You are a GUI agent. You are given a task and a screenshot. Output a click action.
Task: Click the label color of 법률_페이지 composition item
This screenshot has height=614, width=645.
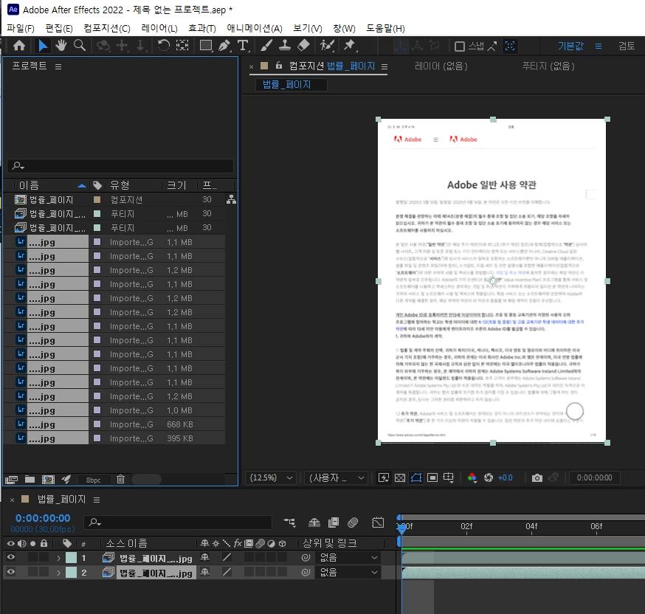[x=97, y=199]
